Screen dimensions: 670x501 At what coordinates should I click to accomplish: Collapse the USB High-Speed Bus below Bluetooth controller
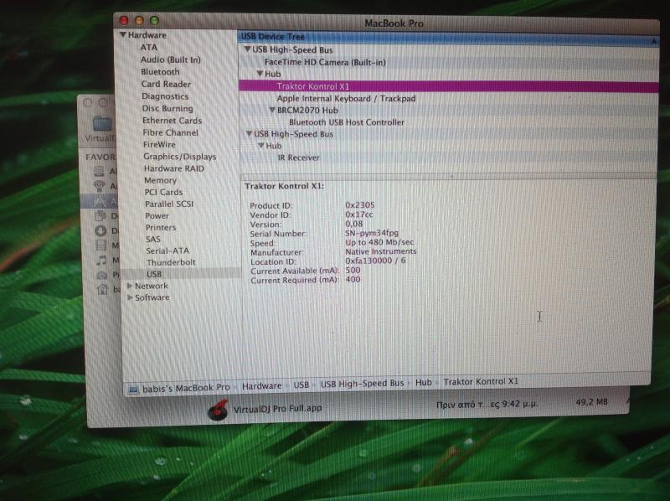pos(249,134)
